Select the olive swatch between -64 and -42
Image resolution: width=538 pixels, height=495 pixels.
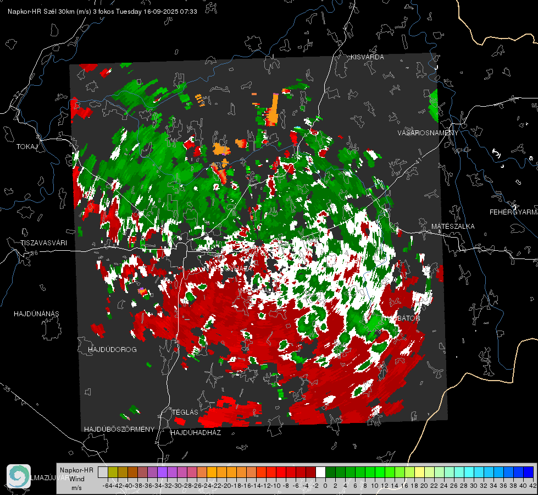pos(113,472)
